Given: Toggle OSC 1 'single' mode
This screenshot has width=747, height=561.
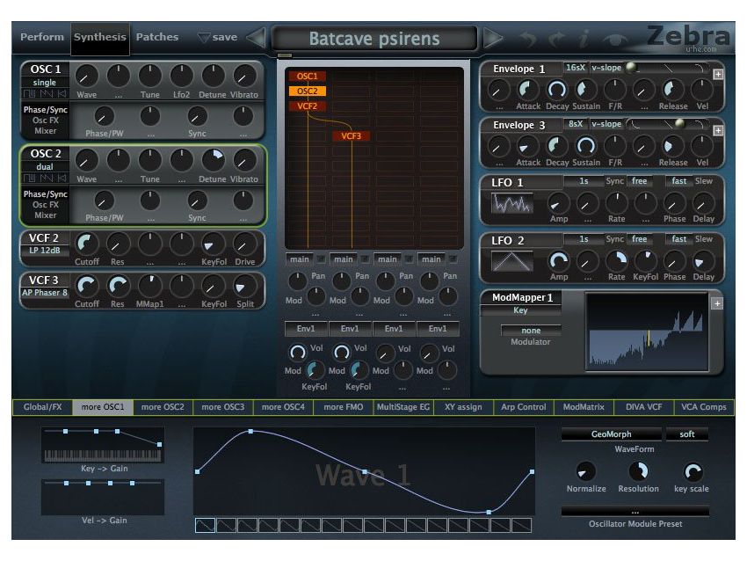Looking at the screenshot, I should point(45,83).
